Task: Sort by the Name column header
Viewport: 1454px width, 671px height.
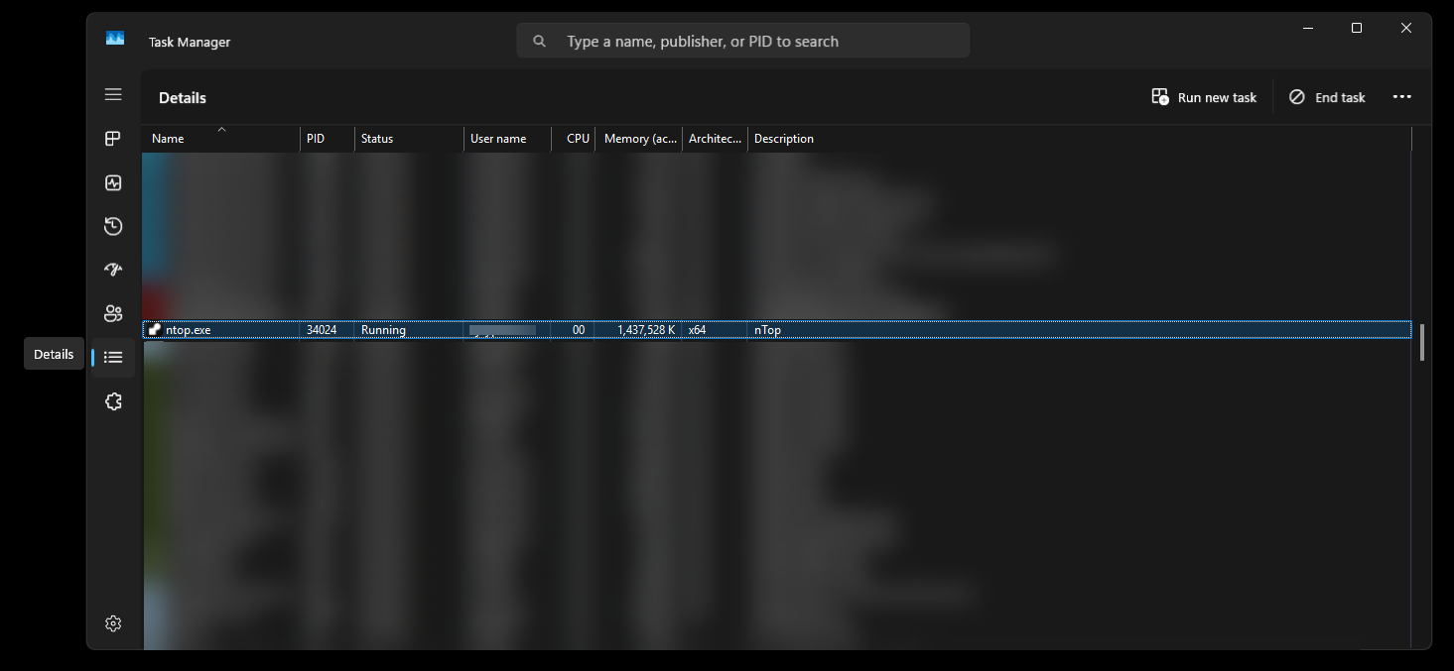Action: 221,139
